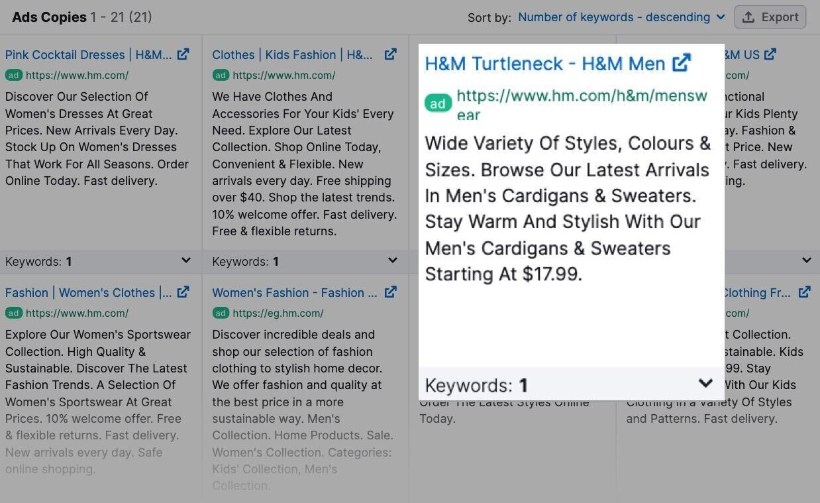Click external link icon for Women's Fashion - Fashion

tap(391, 292)
